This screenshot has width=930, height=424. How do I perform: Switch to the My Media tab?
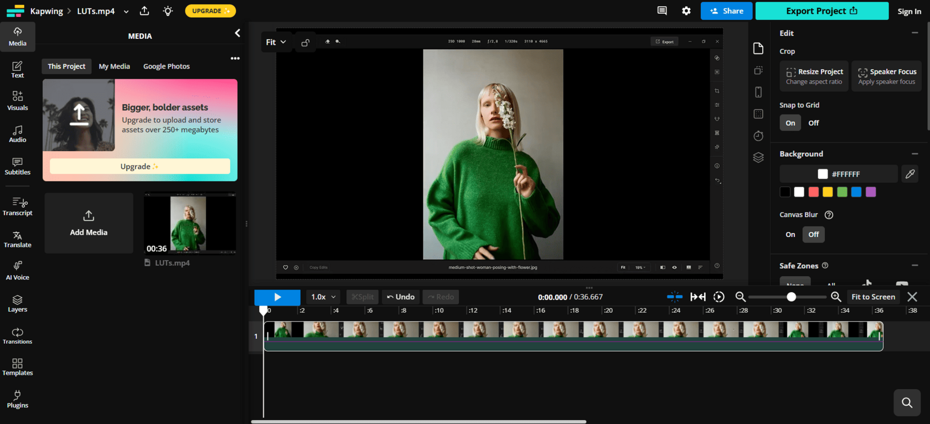click(x=114, y=66)
